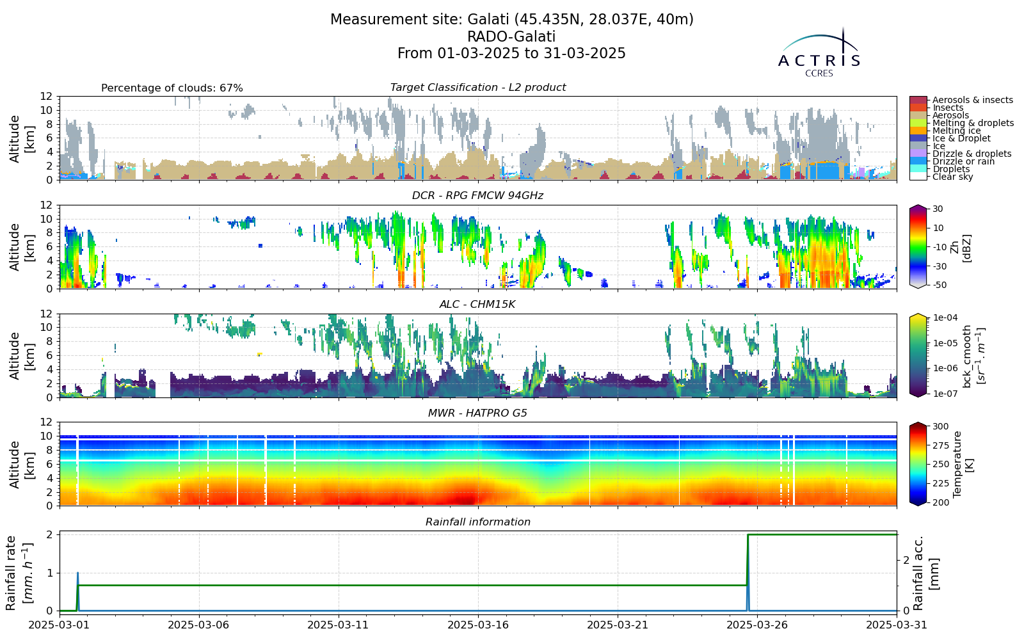The image size is (1024, 640).
Task: Click the Temperature K colorbar
Action: (918, 464)
